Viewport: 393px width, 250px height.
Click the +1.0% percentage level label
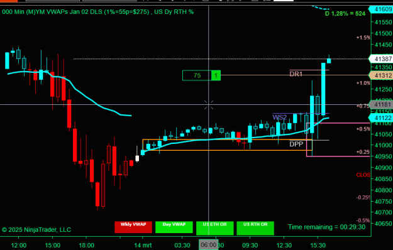click(363, 83)
